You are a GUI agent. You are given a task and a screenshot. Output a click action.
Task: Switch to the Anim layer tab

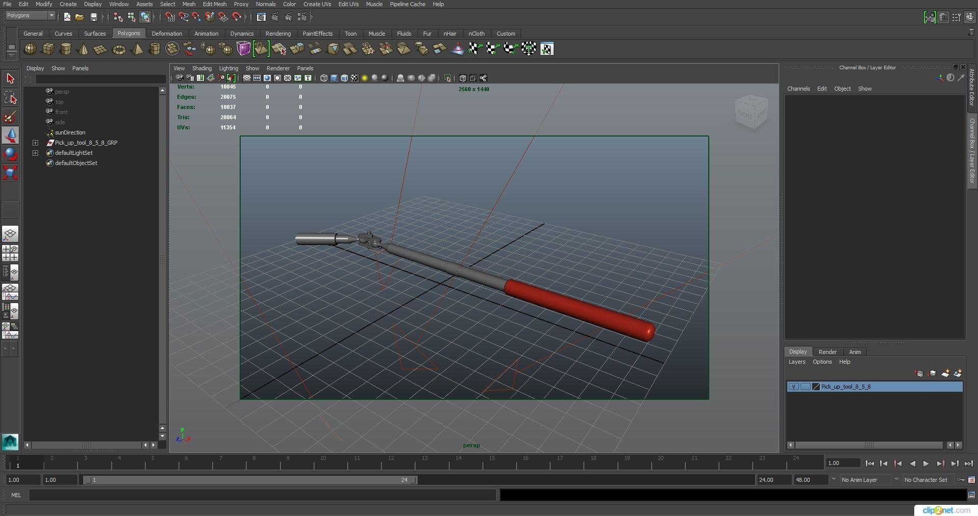tap(855, 352)
